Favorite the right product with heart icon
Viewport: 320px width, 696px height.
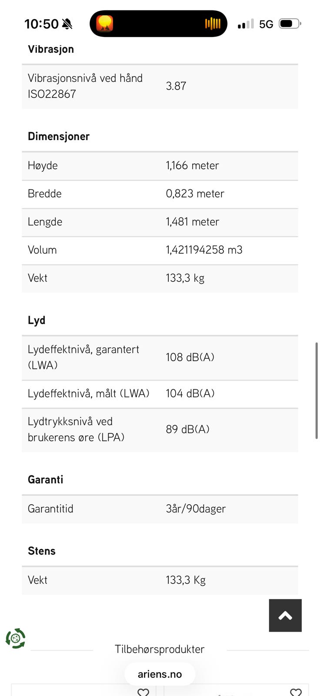(296, 692)
